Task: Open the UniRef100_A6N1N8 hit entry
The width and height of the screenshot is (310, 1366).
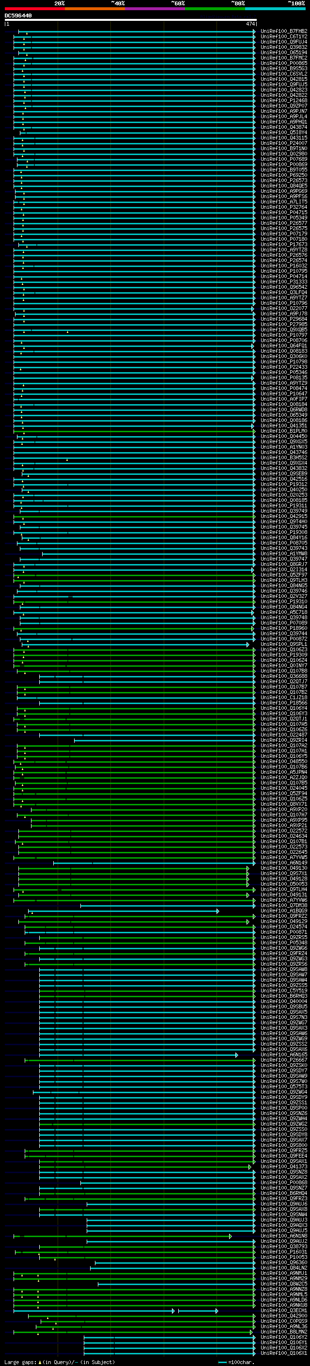Action: click(x=283, y=1236)
